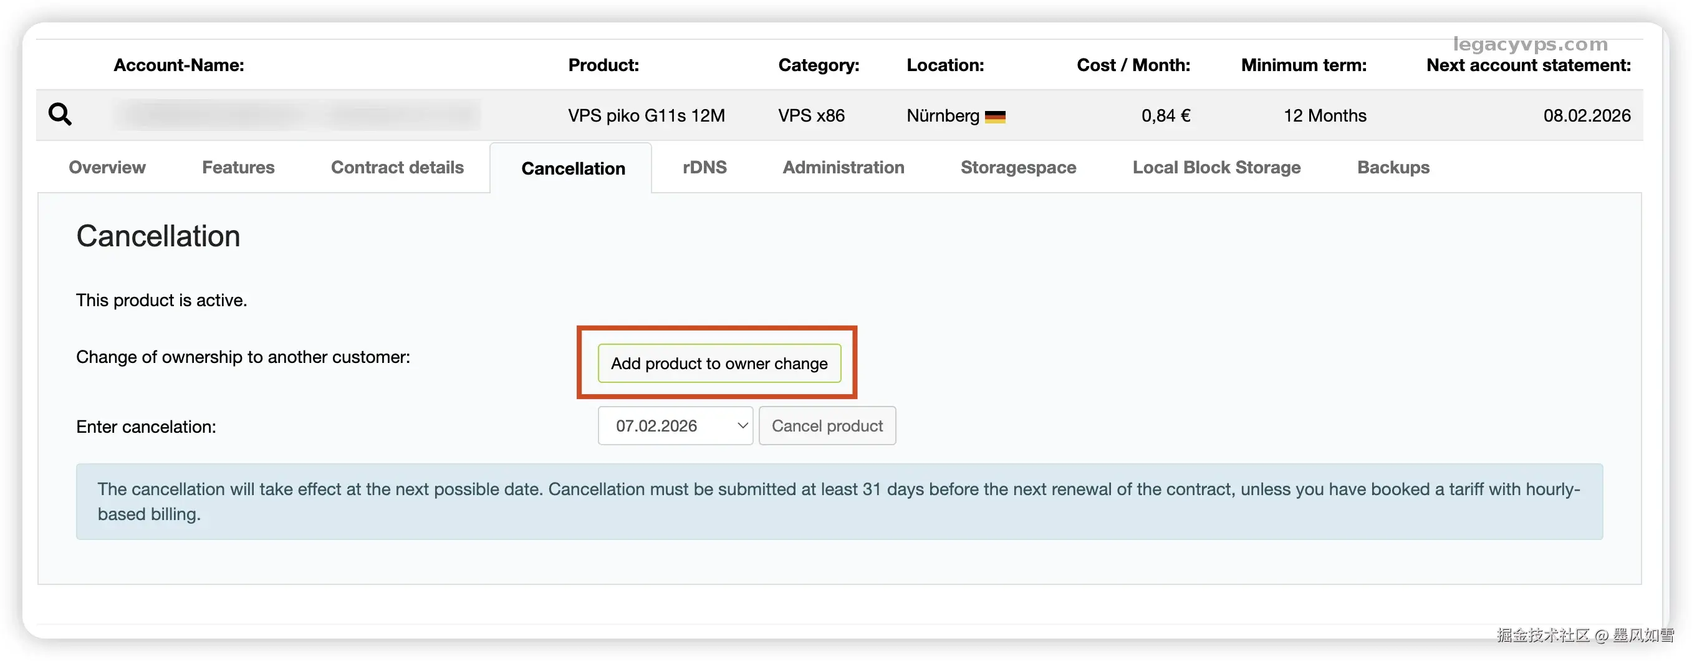Viewport: 1692px width, 661px height.
Task: Switch to the Overview tab
Action: pos(107,168)
